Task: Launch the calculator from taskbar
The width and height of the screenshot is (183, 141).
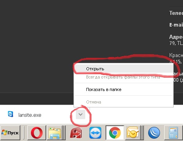Action: point(173,133)
